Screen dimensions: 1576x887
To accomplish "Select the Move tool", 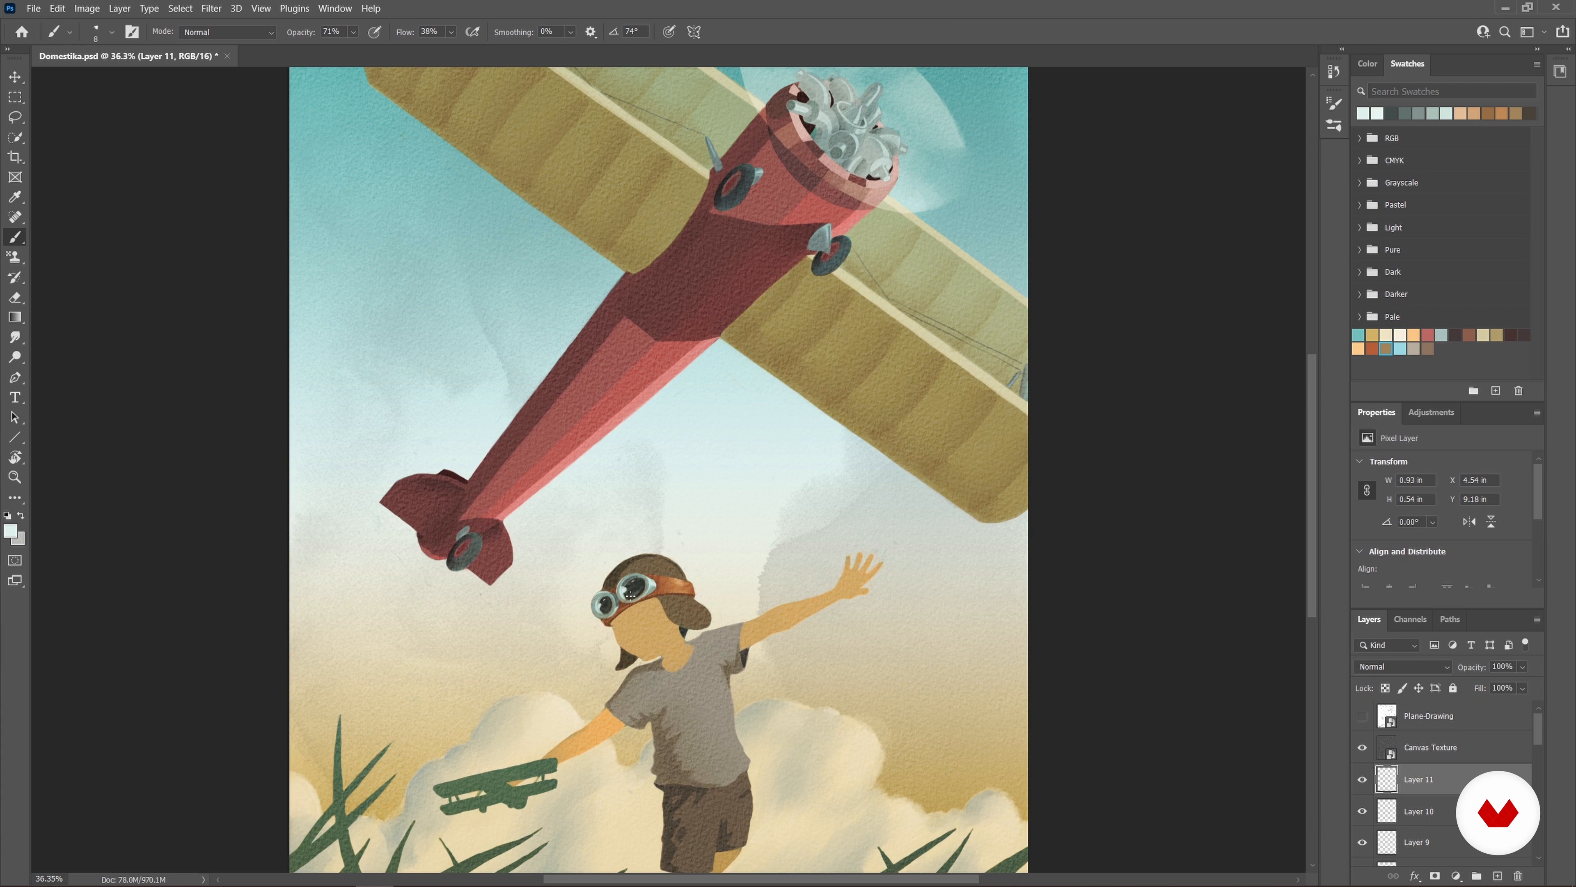I will (x=15, y=77).
